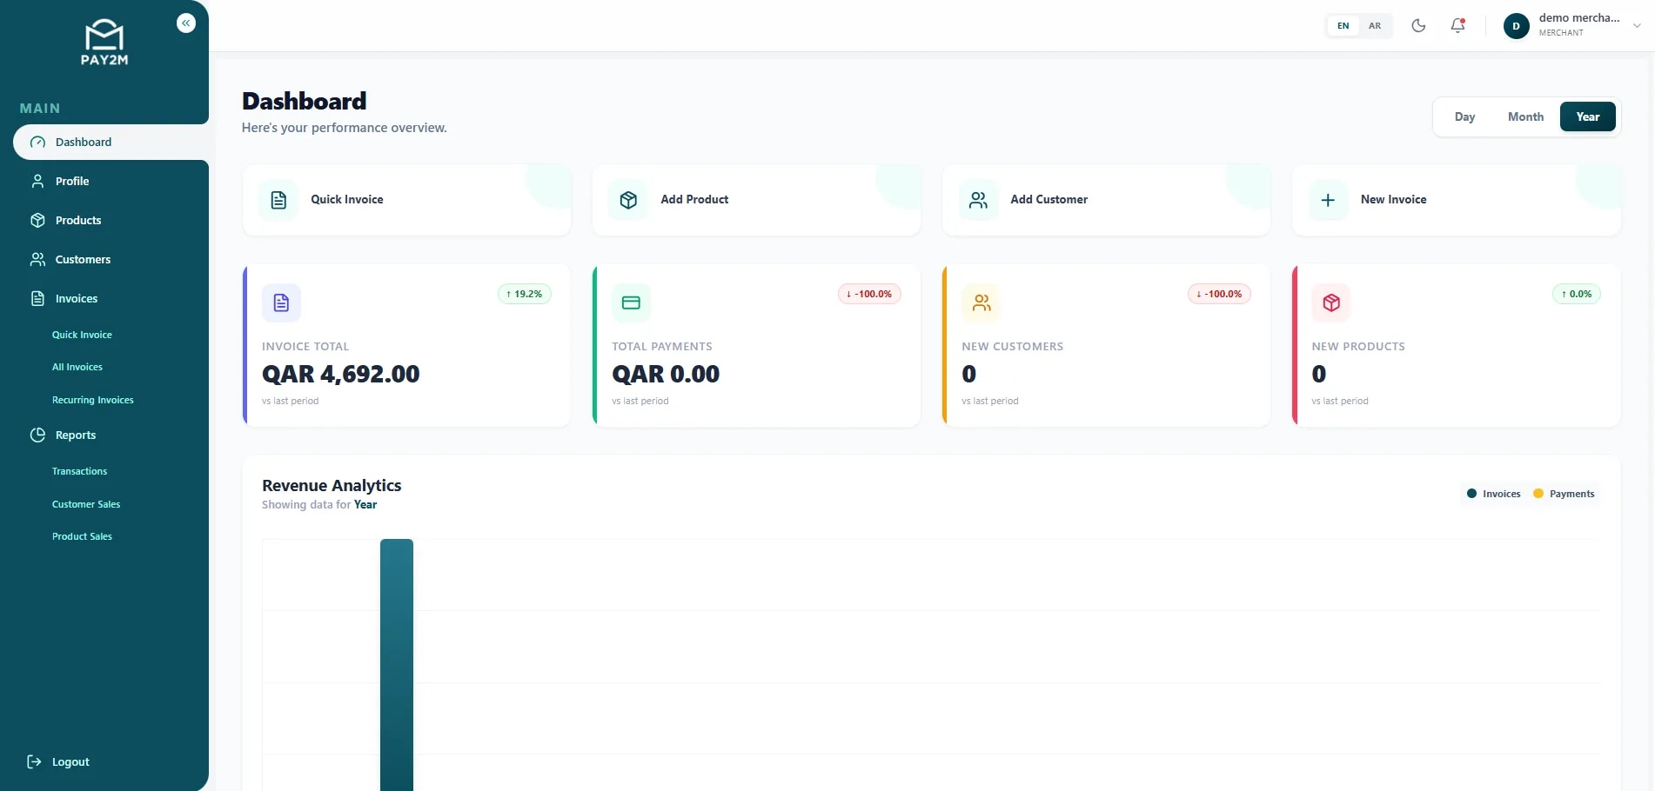Click the MAIN sidebar section label

40,109
